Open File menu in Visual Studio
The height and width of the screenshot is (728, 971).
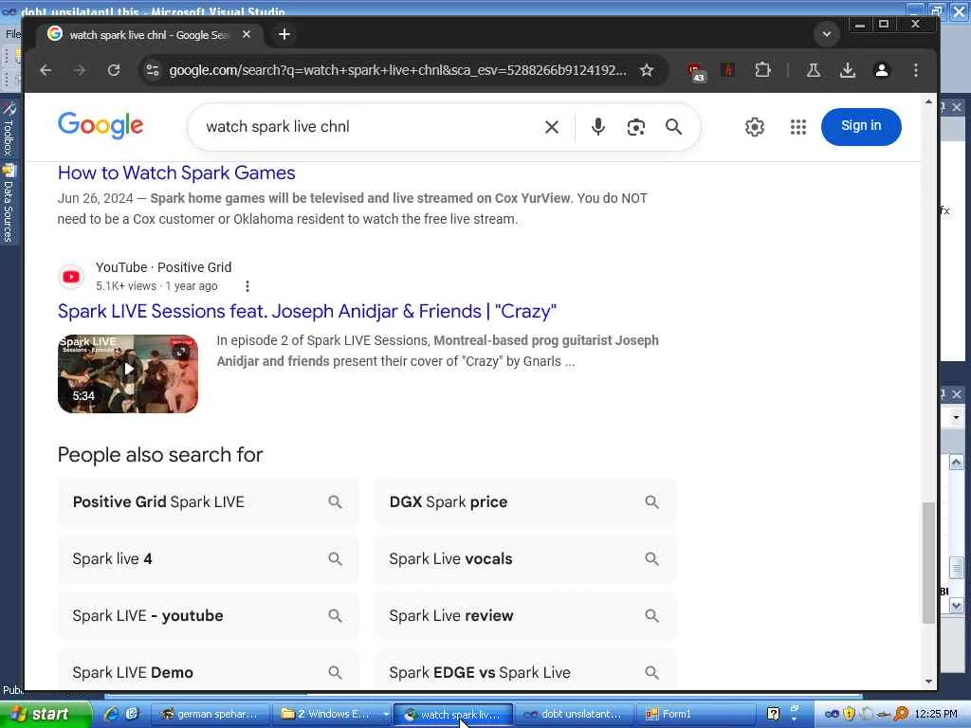pos(11,34)
